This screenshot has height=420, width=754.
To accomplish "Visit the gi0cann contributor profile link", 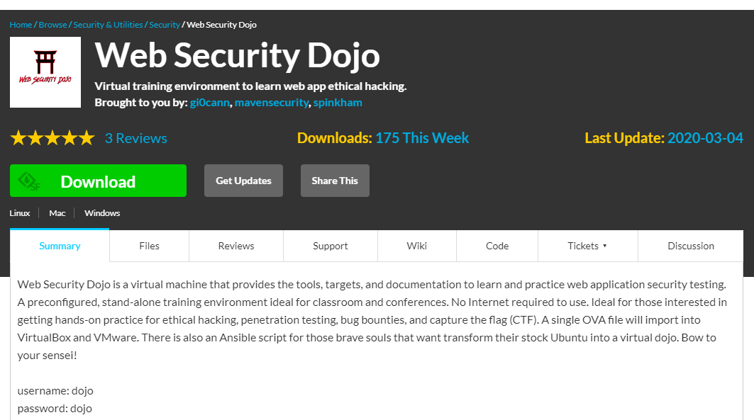I will [x=209, y=103].
